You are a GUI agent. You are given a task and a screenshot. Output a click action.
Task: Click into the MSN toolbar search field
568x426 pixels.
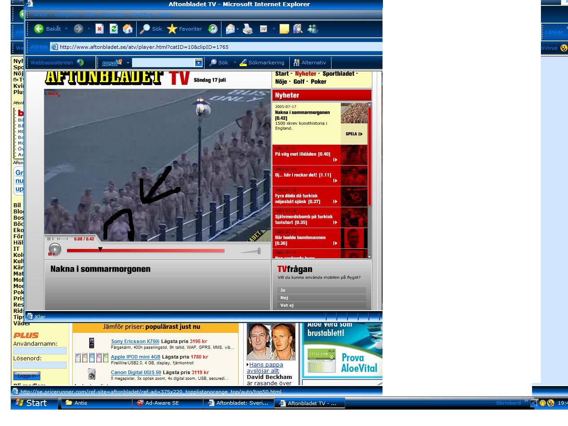[x=163, y=63]
